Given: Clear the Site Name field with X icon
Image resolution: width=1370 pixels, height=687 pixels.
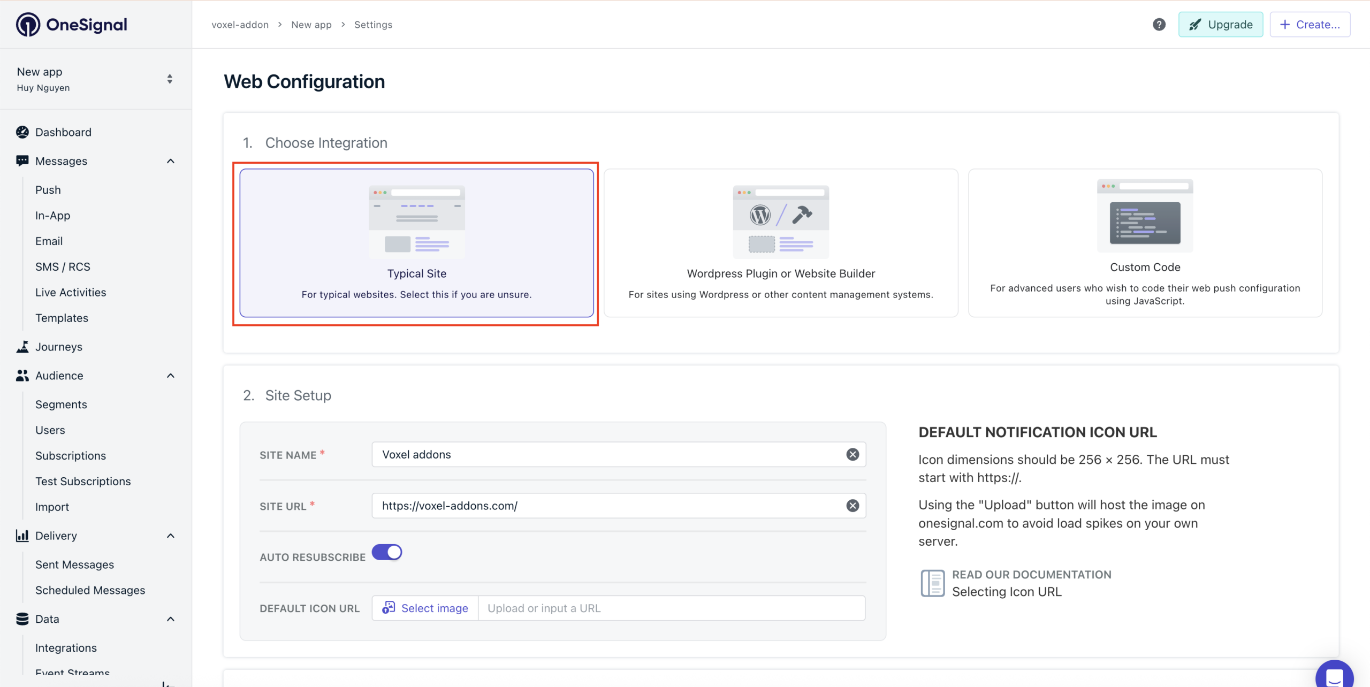Looking at the screenshot, I should coord(853,454).
